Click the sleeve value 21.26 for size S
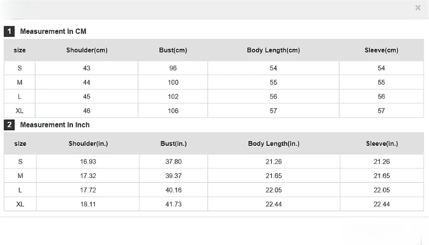 [x=382, y=161]
